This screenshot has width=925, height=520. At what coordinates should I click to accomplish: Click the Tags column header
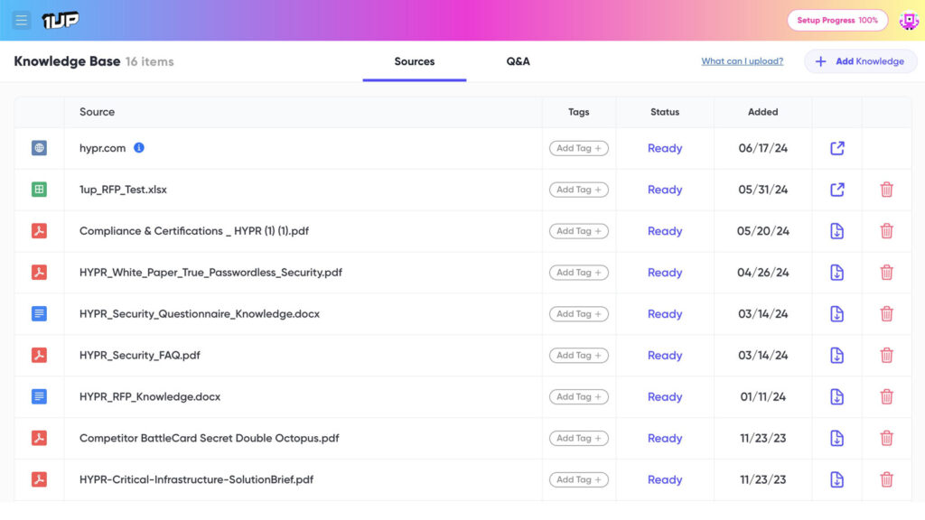(x=579, y=112)
